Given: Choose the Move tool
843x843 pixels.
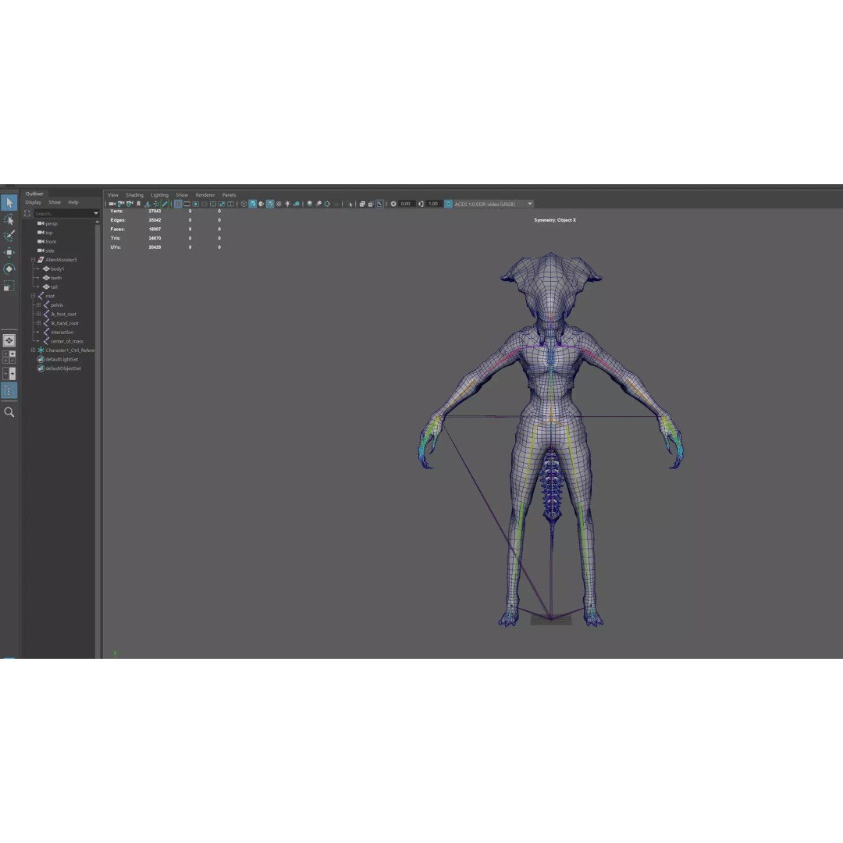Looking at the screenshot, I should click(x=9, y=252).
